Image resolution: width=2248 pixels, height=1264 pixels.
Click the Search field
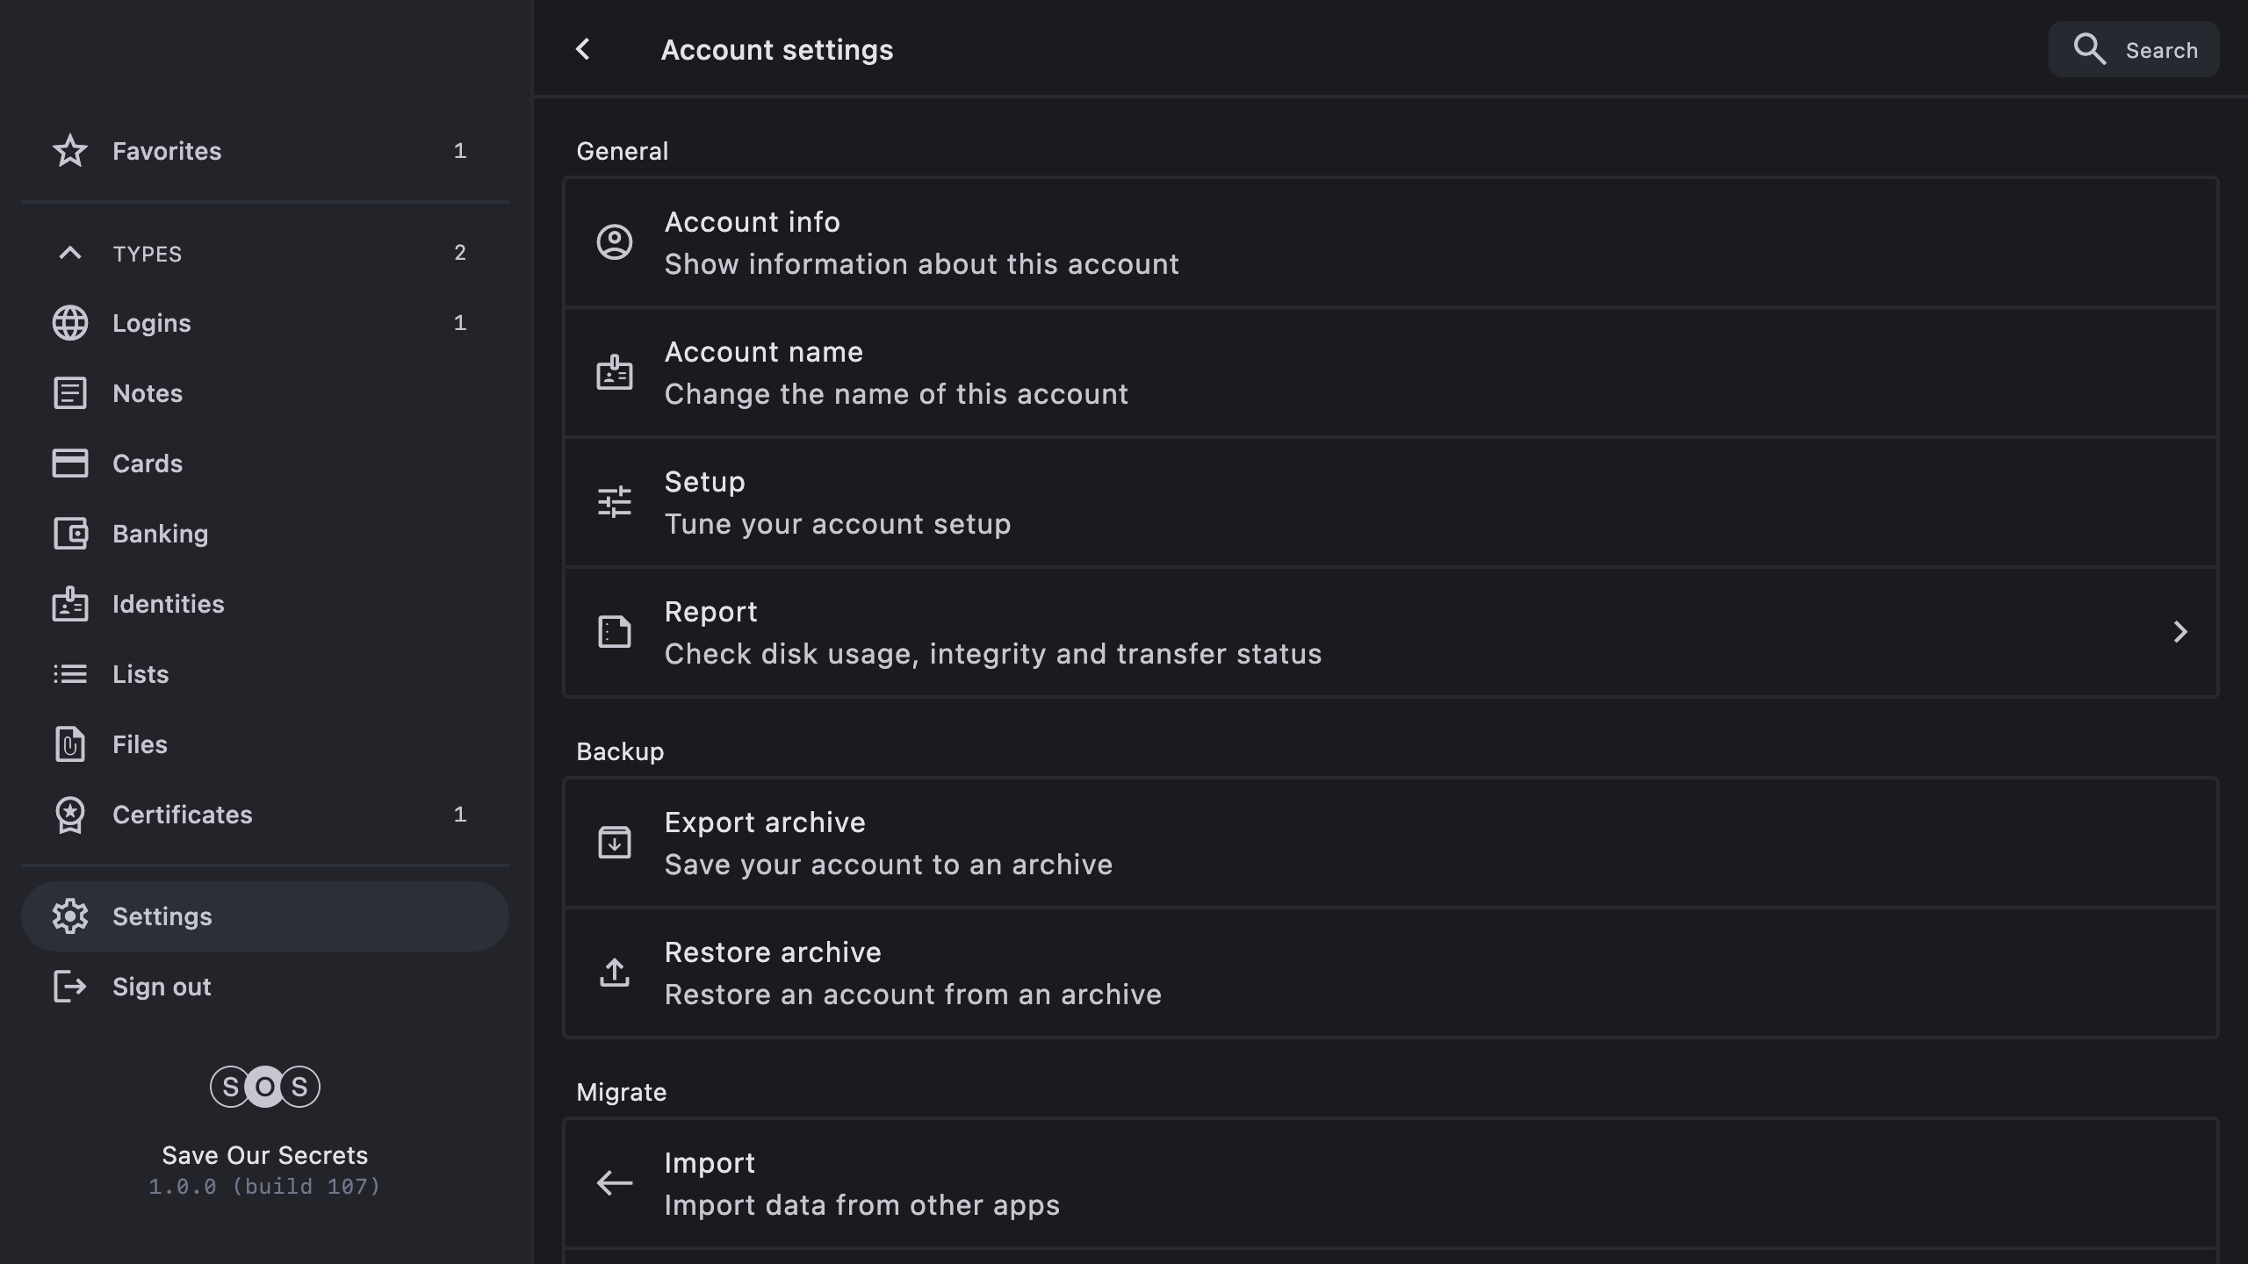pyautogui.click(x=2134, y=50)
